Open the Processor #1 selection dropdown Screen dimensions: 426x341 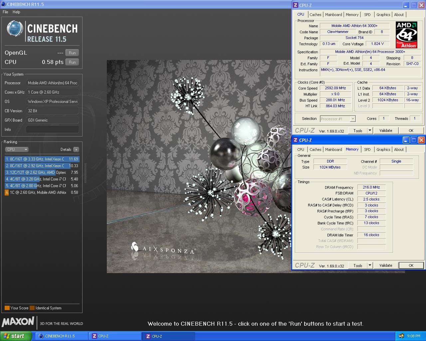click(338, 119)
